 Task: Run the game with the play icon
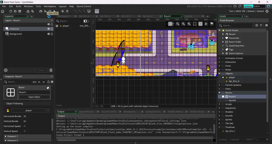45,11
